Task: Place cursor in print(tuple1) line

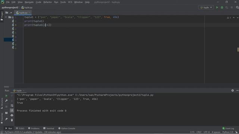Action: tap(34, 21)
